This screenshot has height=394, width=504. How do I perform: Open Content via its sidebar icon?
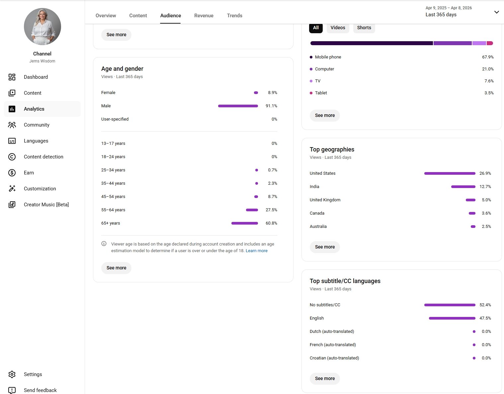(x=12, y=93)
